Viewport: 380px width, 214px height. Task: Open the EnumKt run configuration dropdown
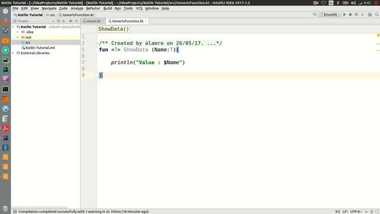[x=330, y=15]
